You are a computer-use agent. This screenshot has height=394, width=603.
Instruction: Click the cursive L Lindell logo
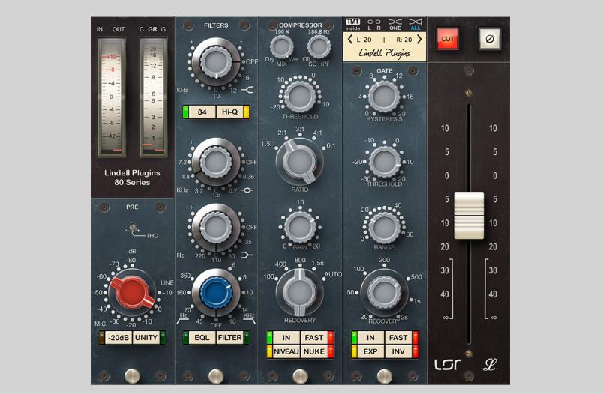490,365
